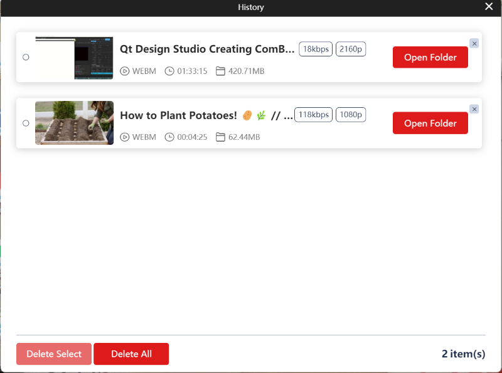Open the Qt Design Studio video thumbnail
Viewport: 502px width, 373px height.
74,58
